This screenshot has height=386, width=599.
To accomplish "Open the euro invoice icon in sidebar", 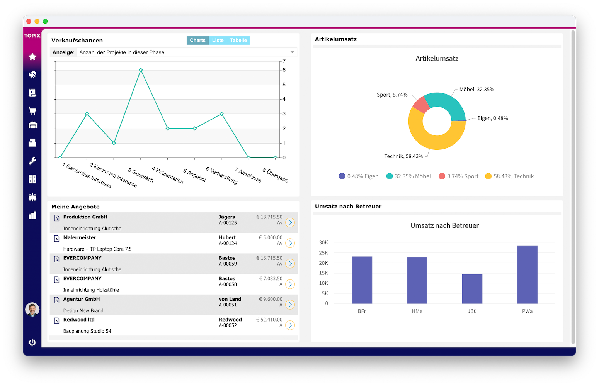I will point(32,93).
